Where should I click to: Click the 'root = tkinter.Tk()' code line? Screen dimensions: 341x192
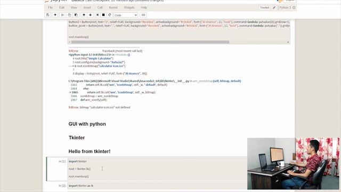point(79,169)
